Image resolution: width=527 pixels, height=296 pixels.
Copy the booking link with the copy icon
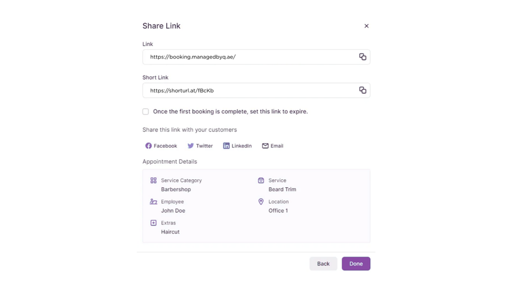[363, 57]
